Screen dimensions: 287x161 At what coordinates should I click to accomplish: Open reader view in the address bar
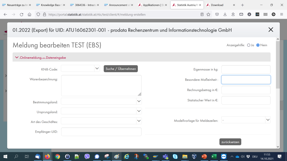coord(202,15)
